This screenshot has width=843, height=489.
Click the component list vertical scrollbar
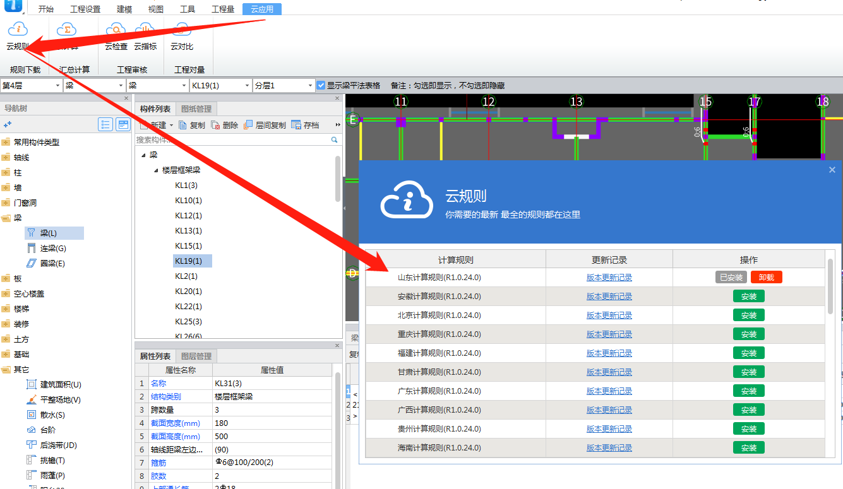338,178
